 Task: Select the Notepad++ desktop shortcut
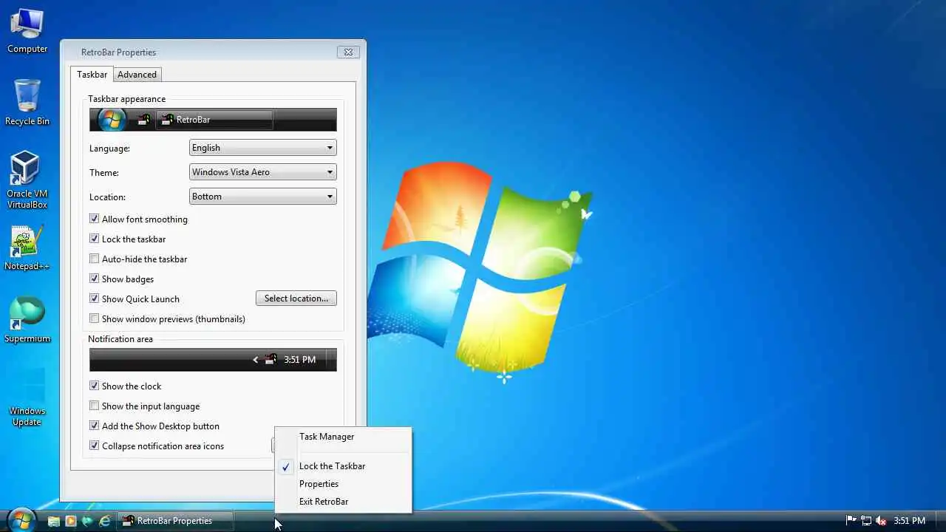pos(27,247)
